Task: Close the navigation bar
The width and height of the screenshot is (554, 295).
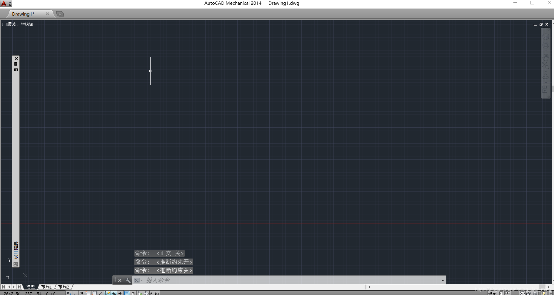Action: [x=549, y=30]
